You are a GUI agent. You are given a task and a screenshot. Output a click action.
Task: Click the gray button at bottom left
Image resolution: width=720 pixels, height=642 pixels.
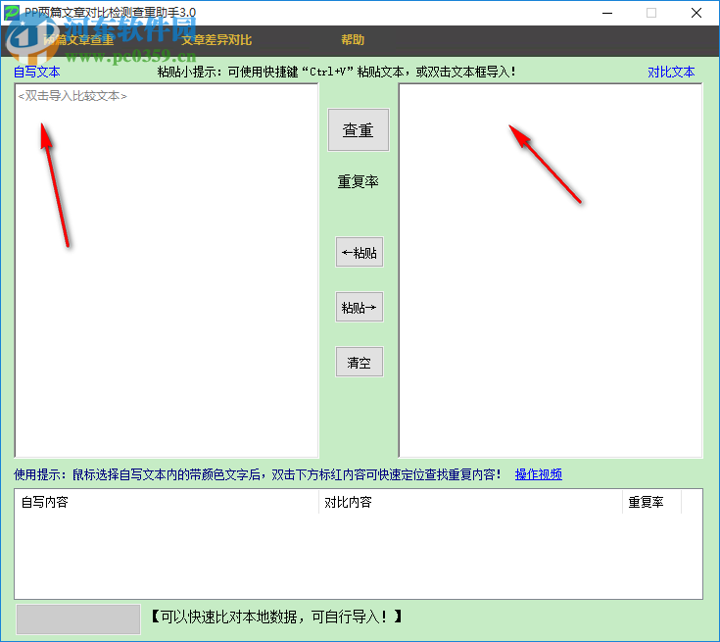click(x=78, y=619)
